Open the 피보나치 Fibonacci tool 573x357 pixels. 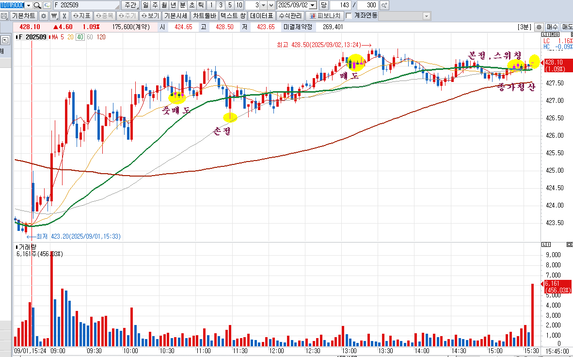pyautogui.click(x=325, y=16)
